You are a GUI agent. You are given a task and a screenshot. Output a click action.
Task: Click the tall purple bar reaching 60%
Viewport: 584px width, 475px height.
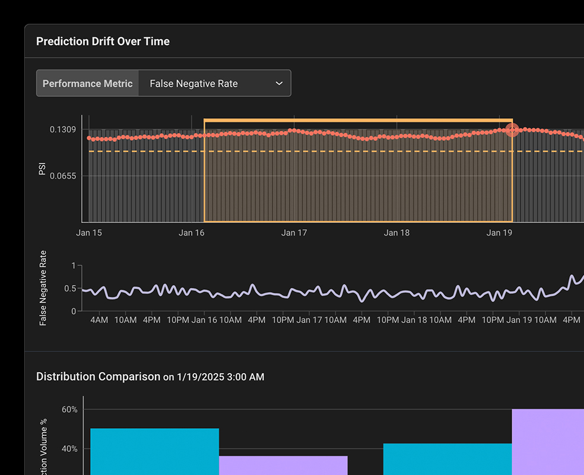coord(547,442)
